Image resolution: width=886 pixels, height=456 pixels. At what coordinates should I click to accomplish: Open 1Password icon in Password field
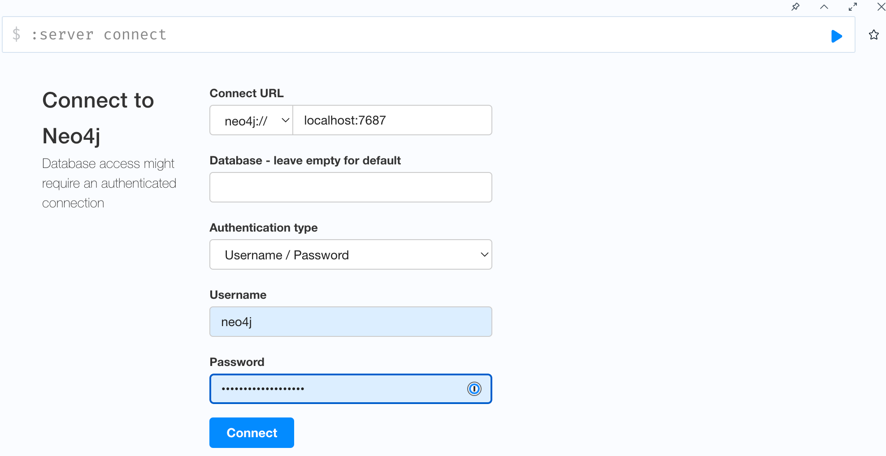[x=474, y=389]
